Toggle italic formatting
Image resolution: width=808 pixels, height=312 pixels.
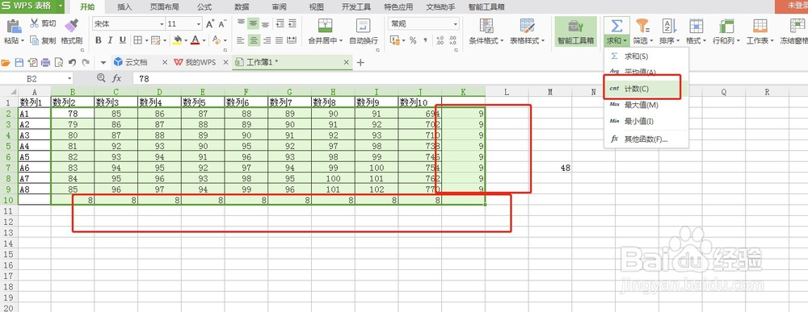[x=110, y=40]
